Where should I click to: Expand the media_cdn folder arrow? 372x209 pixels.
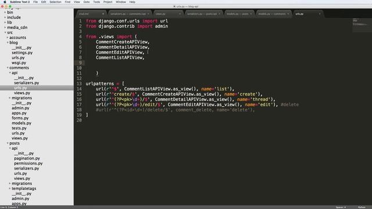coord(5,27)
